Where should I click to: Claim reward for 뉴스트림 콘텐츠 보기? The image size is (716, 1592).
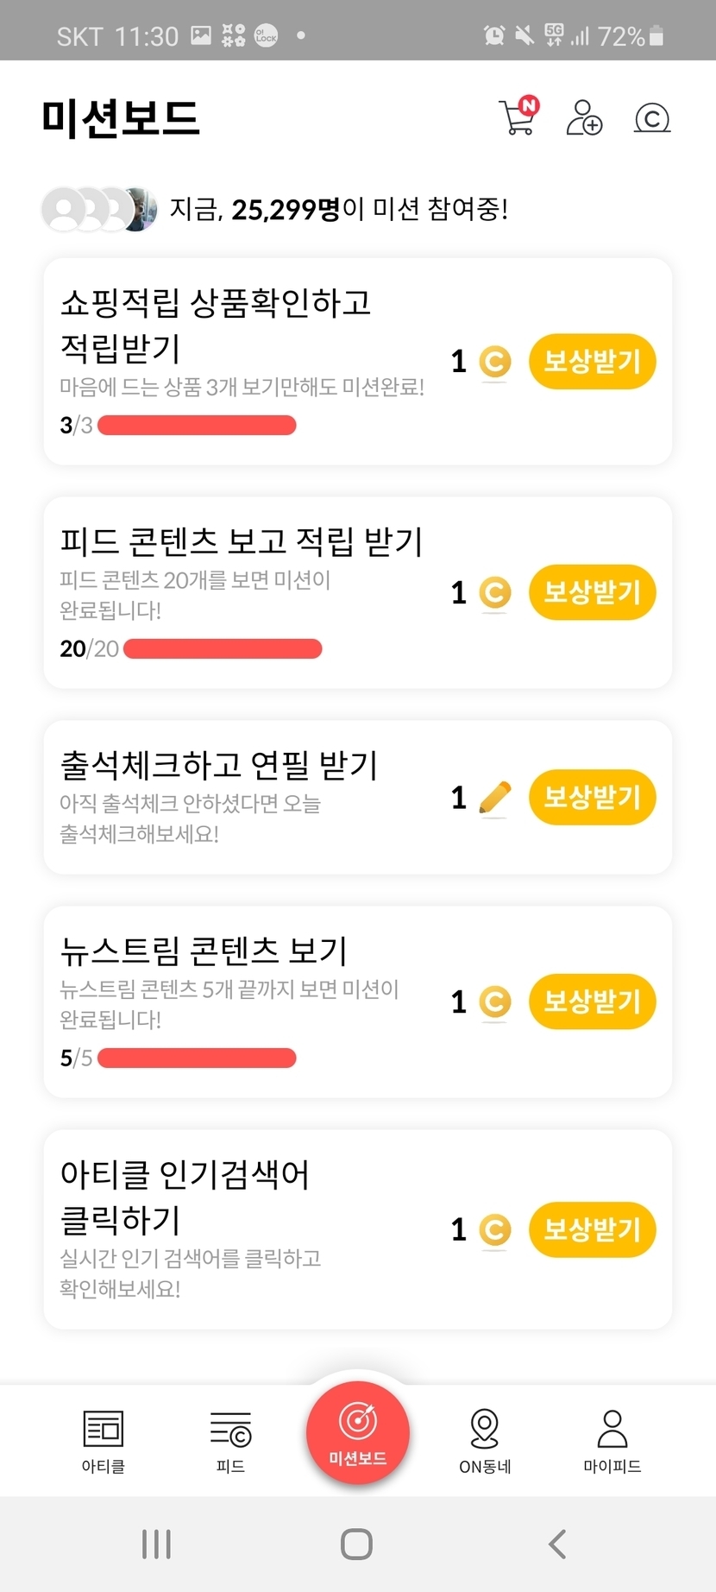tap(592, 1001)
